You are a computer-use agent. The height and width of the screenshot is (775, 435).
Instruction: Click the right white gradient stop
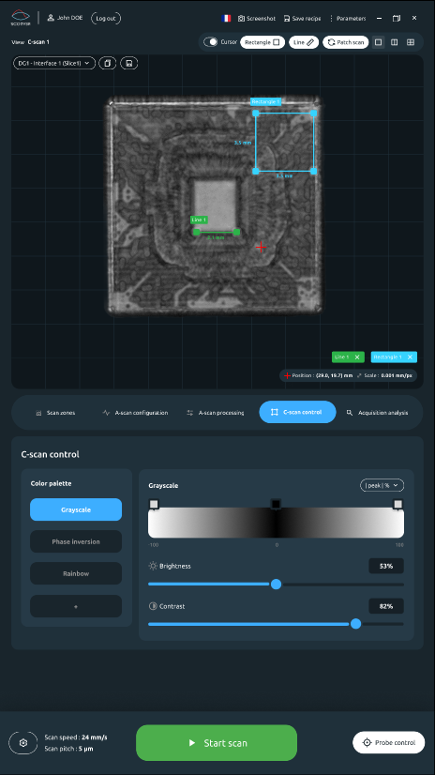click(x=397, y=504)
